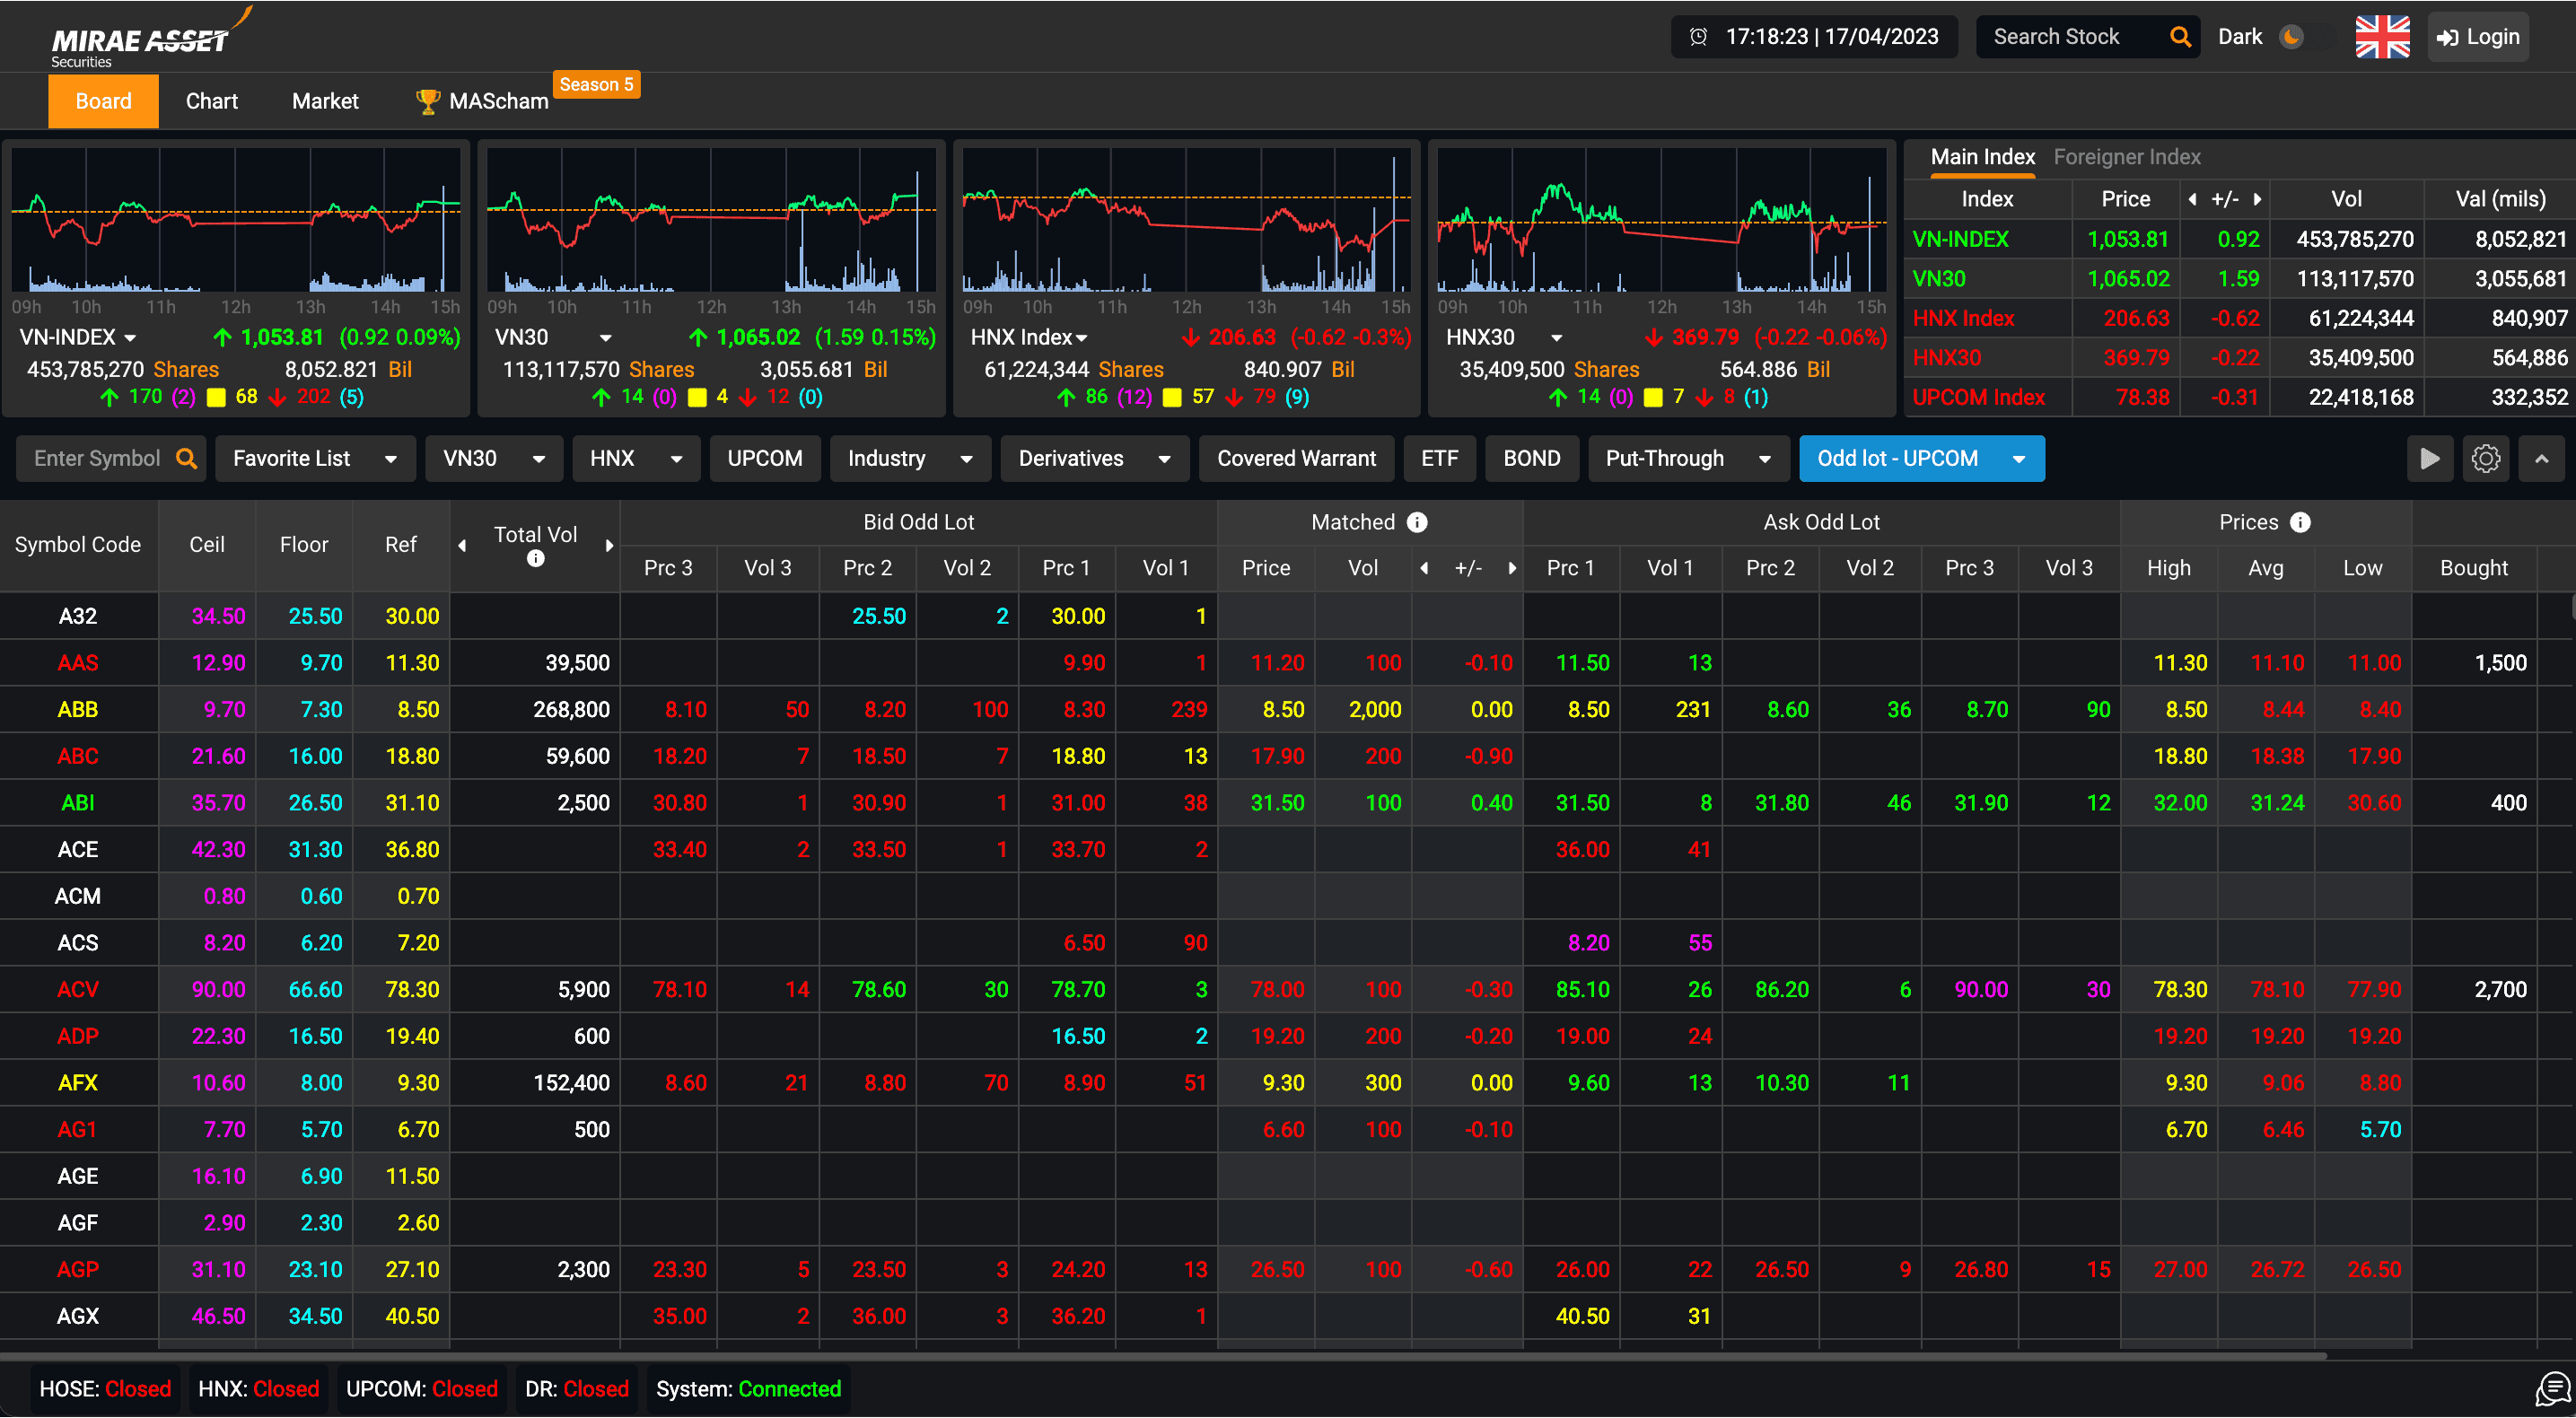Click the Total Vol right arrow toggle
The image size is (2576, 1418).
pyautogui.click(x=609, y=545)
